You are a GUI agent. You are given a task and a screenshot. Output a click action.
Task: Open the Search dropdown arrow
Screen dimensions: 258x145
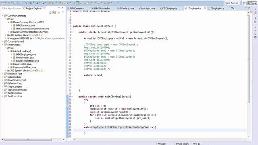70,3
